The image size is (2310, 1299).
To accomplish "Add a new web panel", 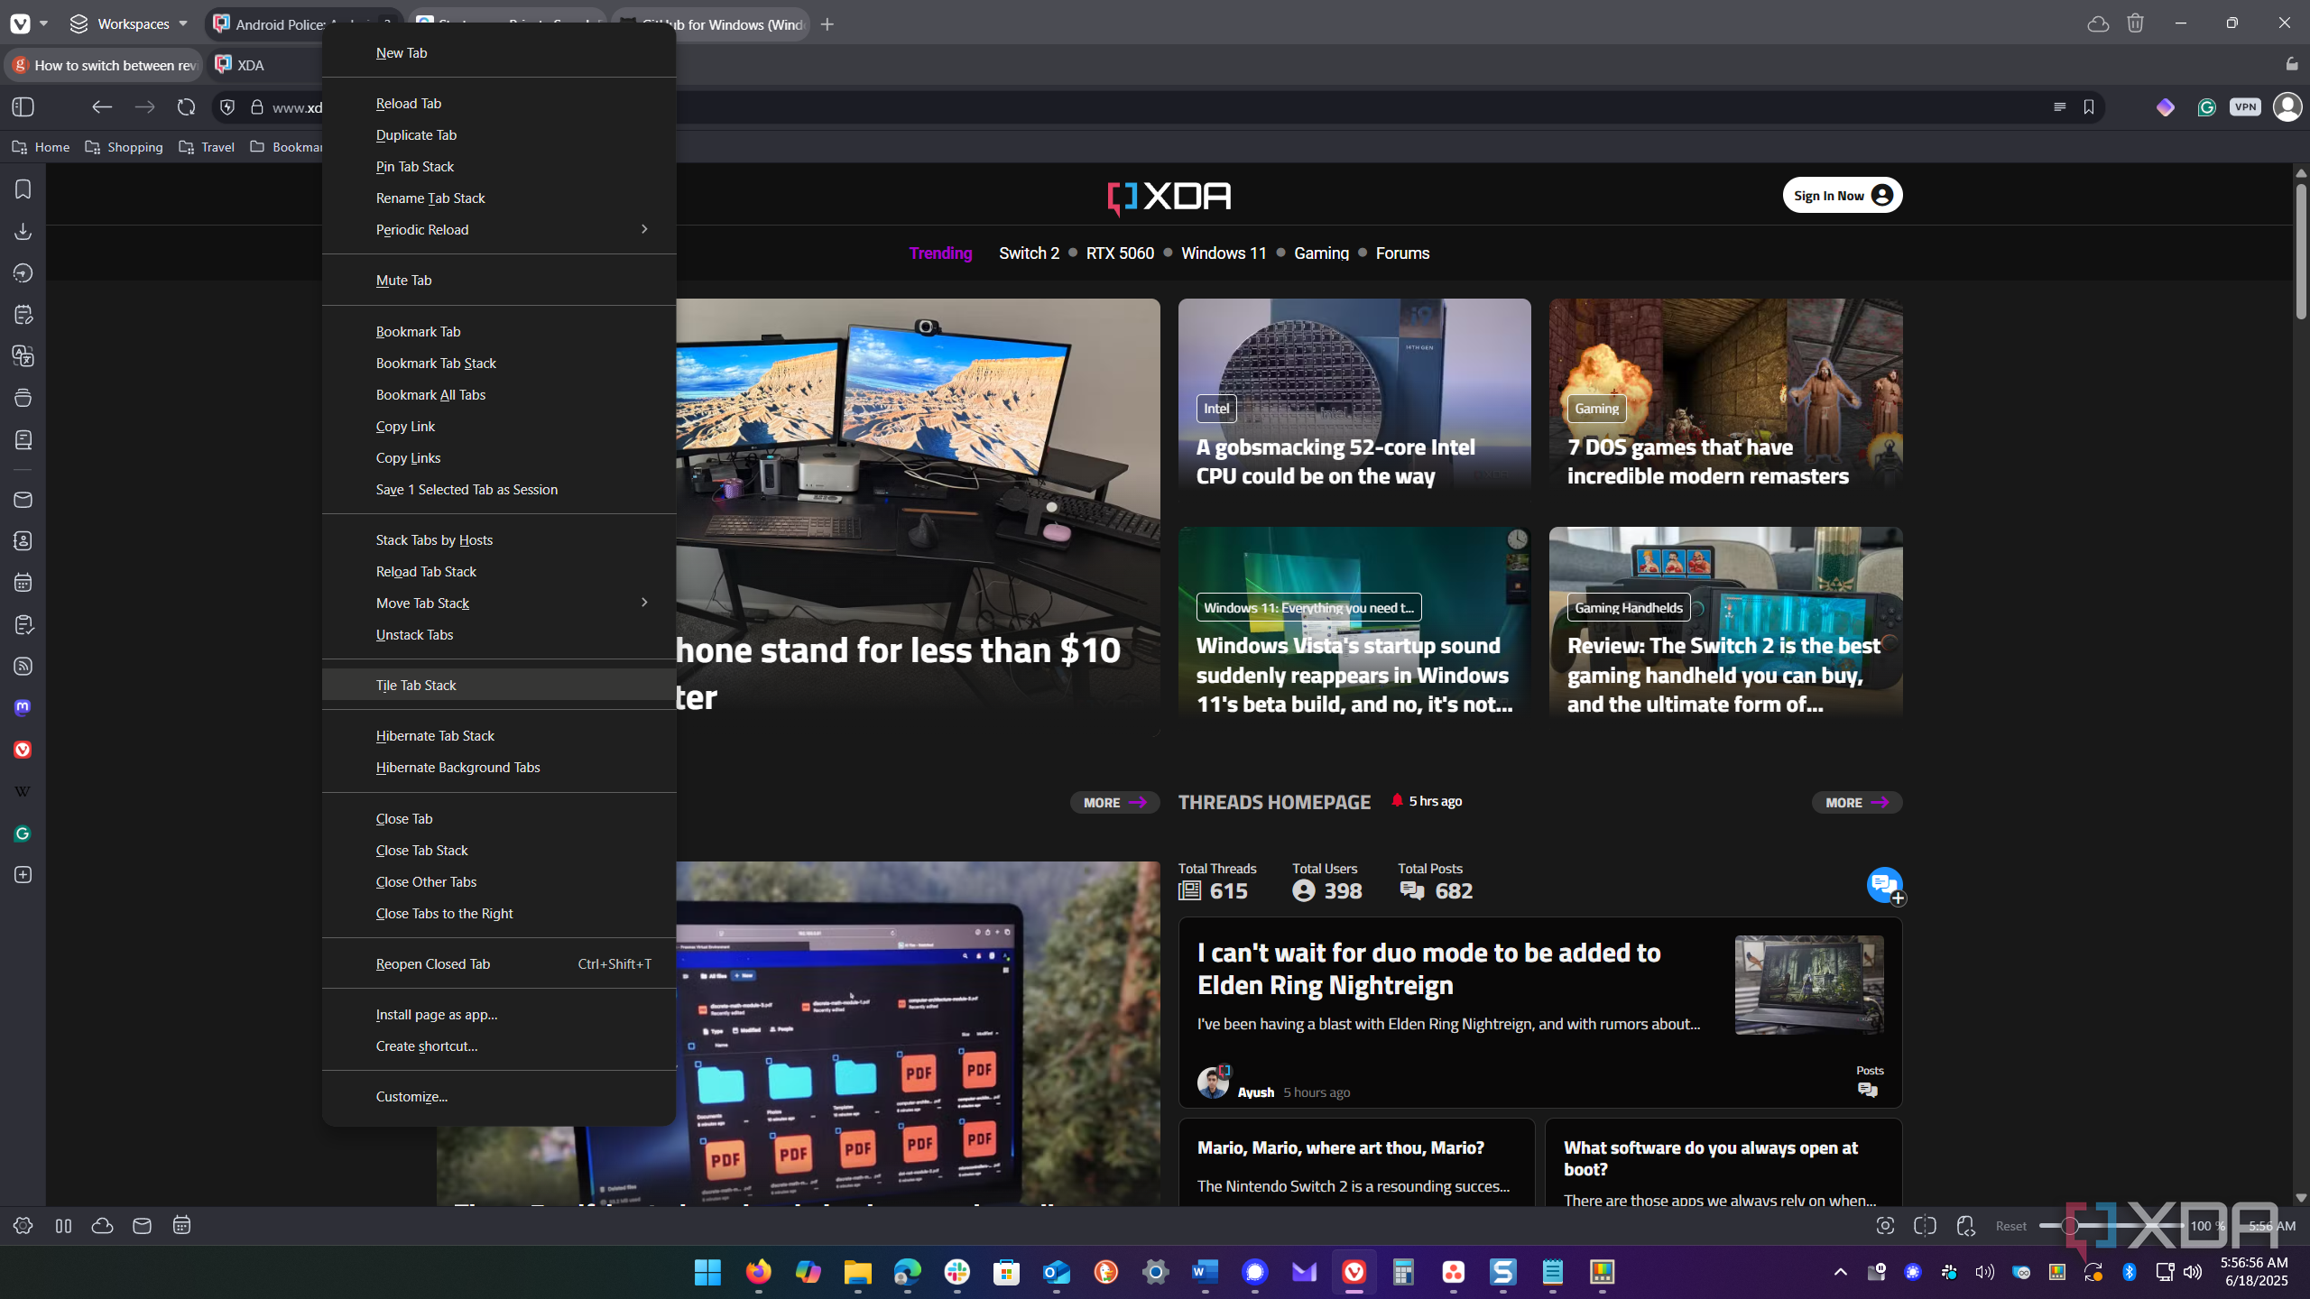I will [x=23, y=875].
